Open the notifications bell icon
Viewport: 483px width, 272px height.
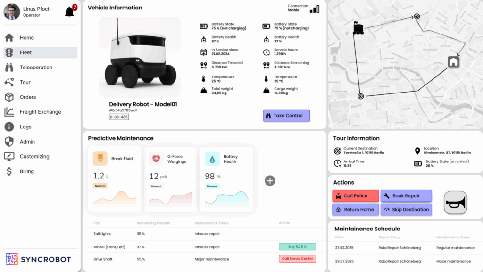(70, 12)
